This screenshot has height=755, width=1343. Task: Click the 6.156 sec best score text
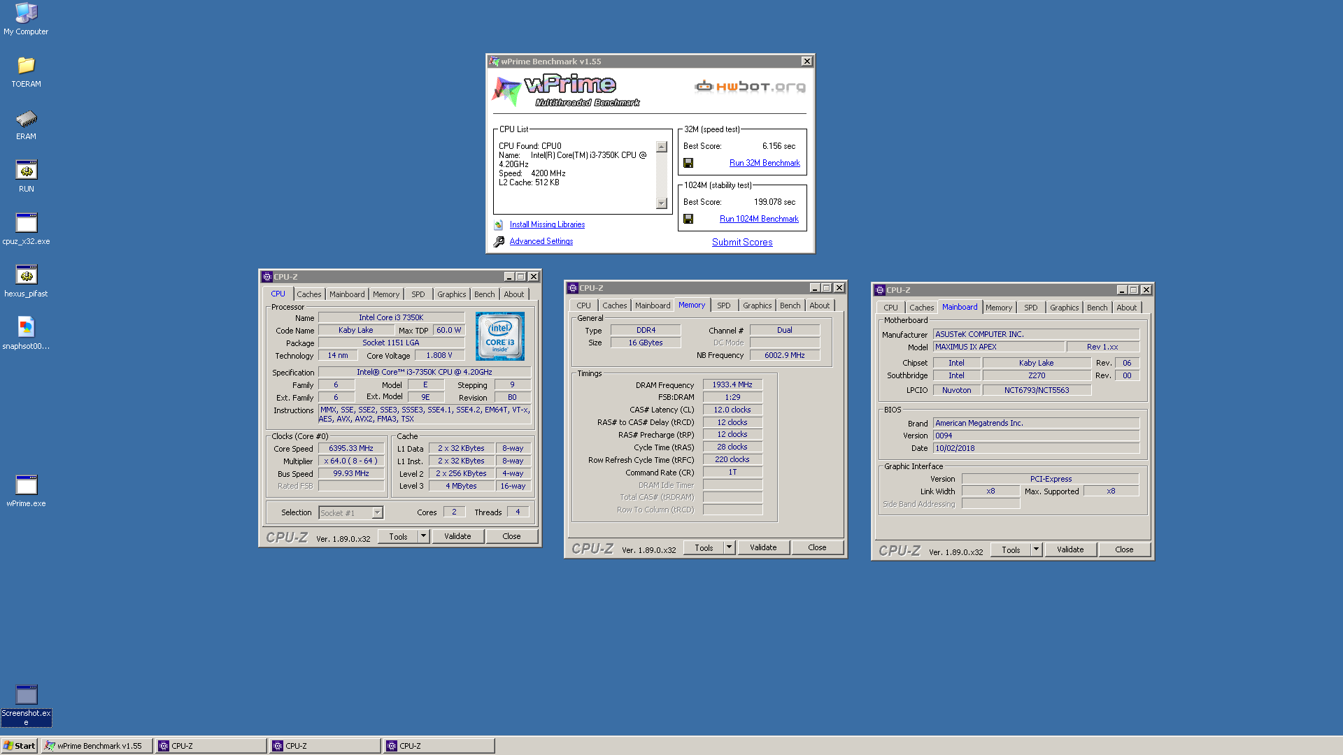coord(779,146)
